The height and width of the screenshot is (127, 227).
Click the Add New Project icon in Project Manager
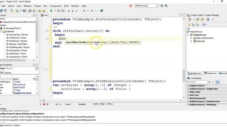point(198,19)
